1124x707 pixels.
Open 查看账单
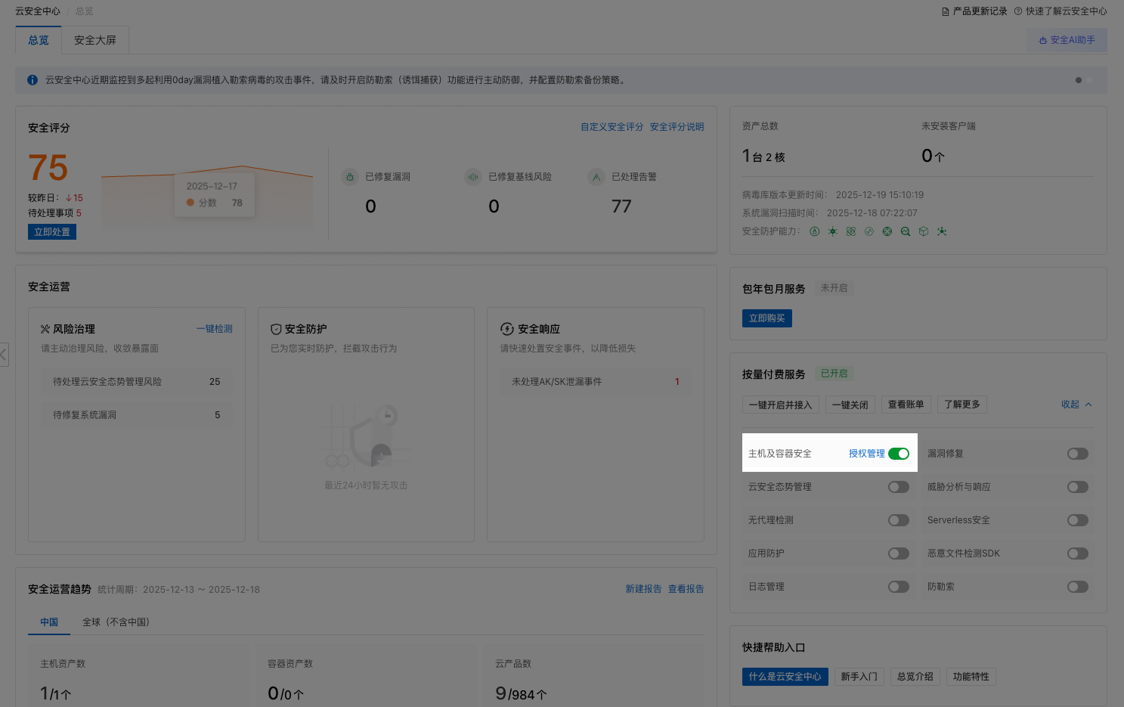pos(906,405)
